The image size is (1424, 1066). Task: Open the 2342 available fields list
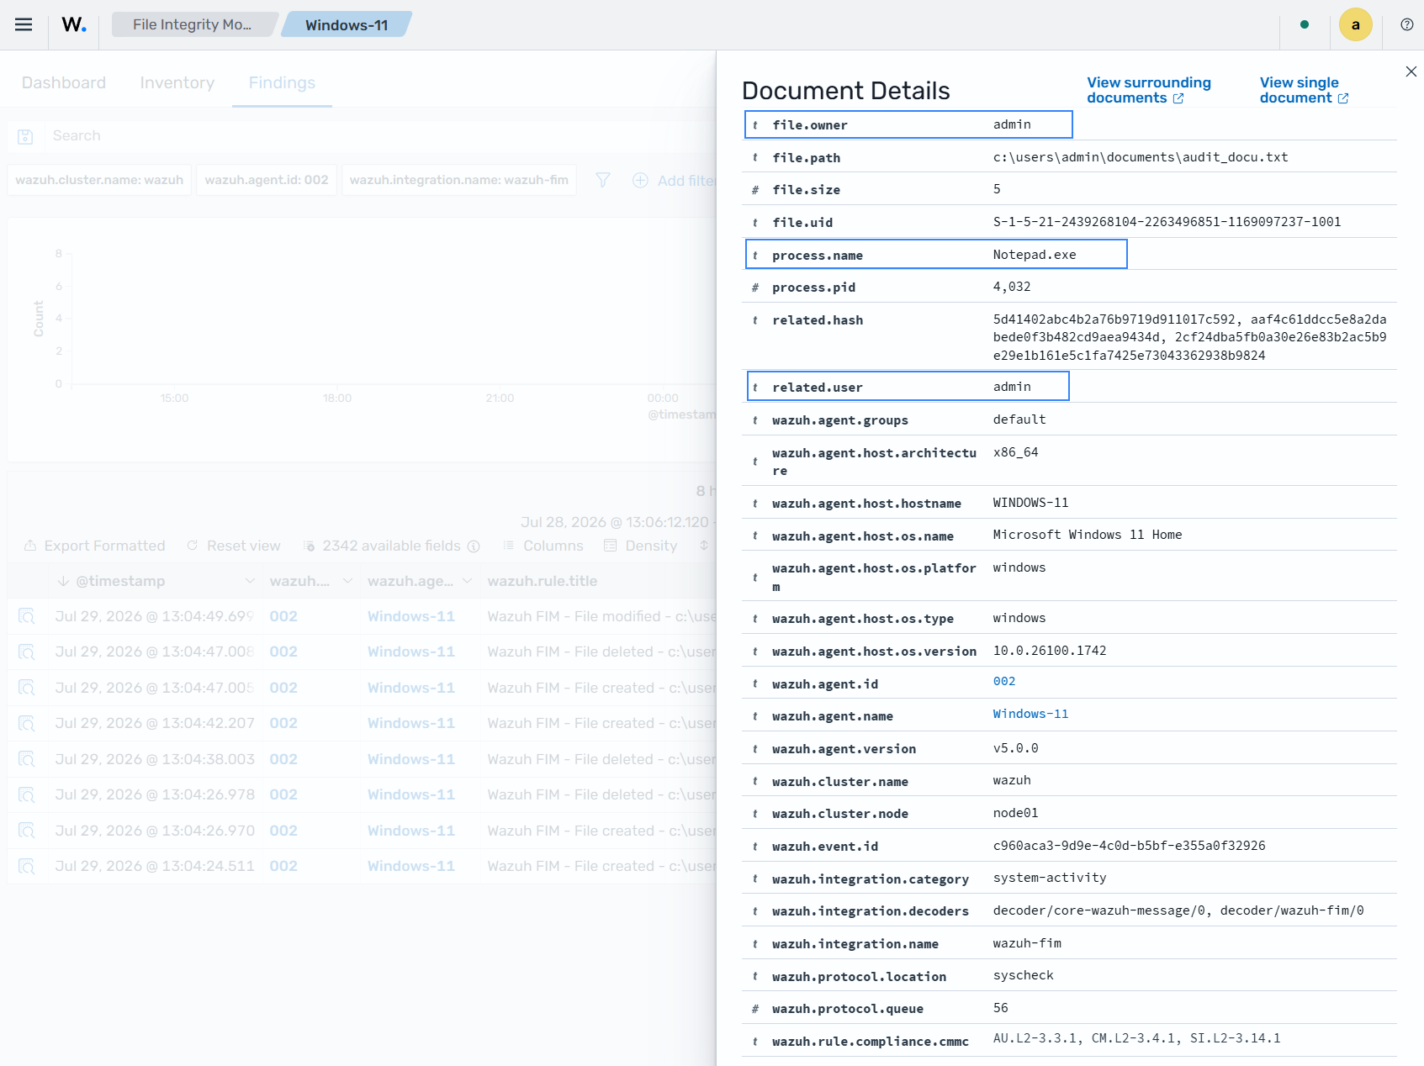tap(382, 546)
